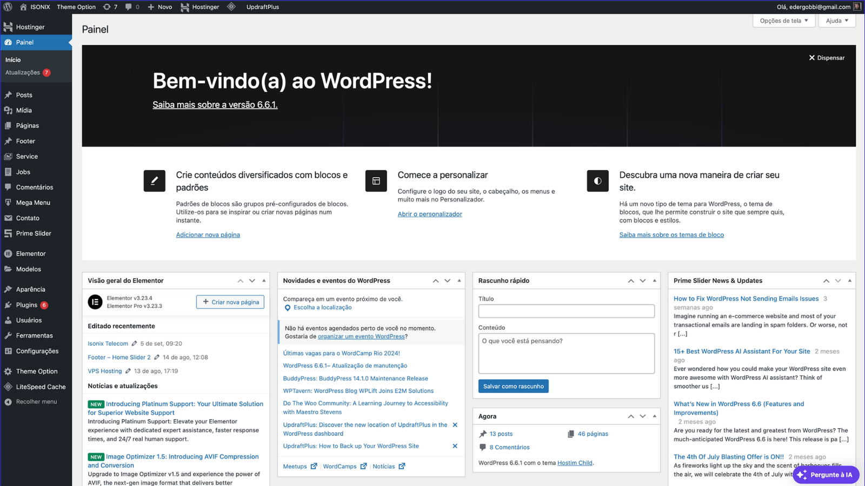Image resolution: width=865 pixels, height=486 pixels.
Task: Dismiss the UpdraftPlus new location notice
Action: pos(455,425)
